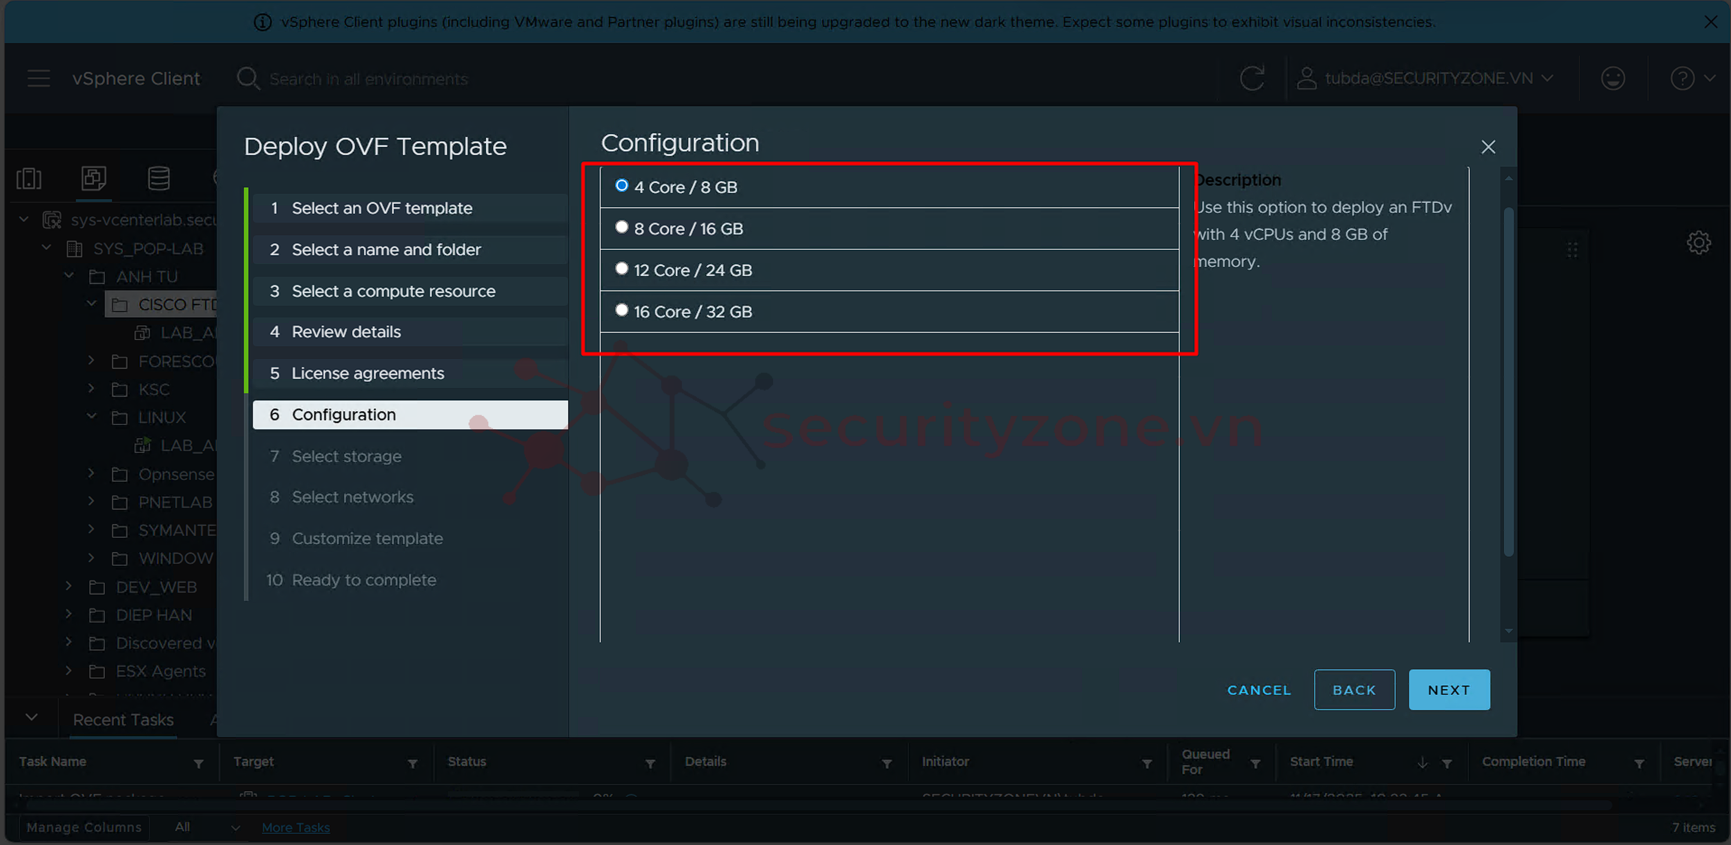
Task: Dismiss the dark theme notification banner
Action: pyautogui.click(x=1711, y=22)
